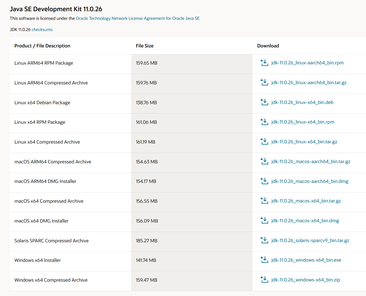Image resolution: width=366 pixels, height=296 pixels.
Task: Click download icon beside linux-x64_bin.deb
Action: (x=264, y=102)
